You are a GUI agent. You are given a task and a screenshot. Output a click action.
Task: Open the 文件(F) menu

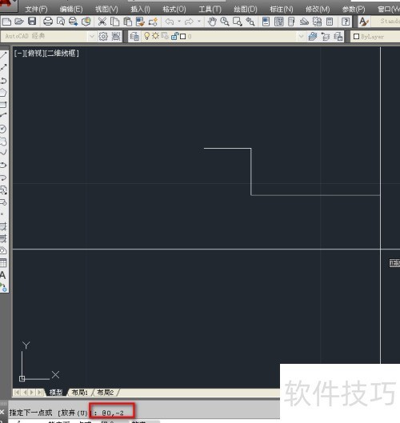point(36,10)
